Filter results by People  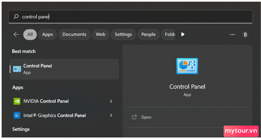148,34
